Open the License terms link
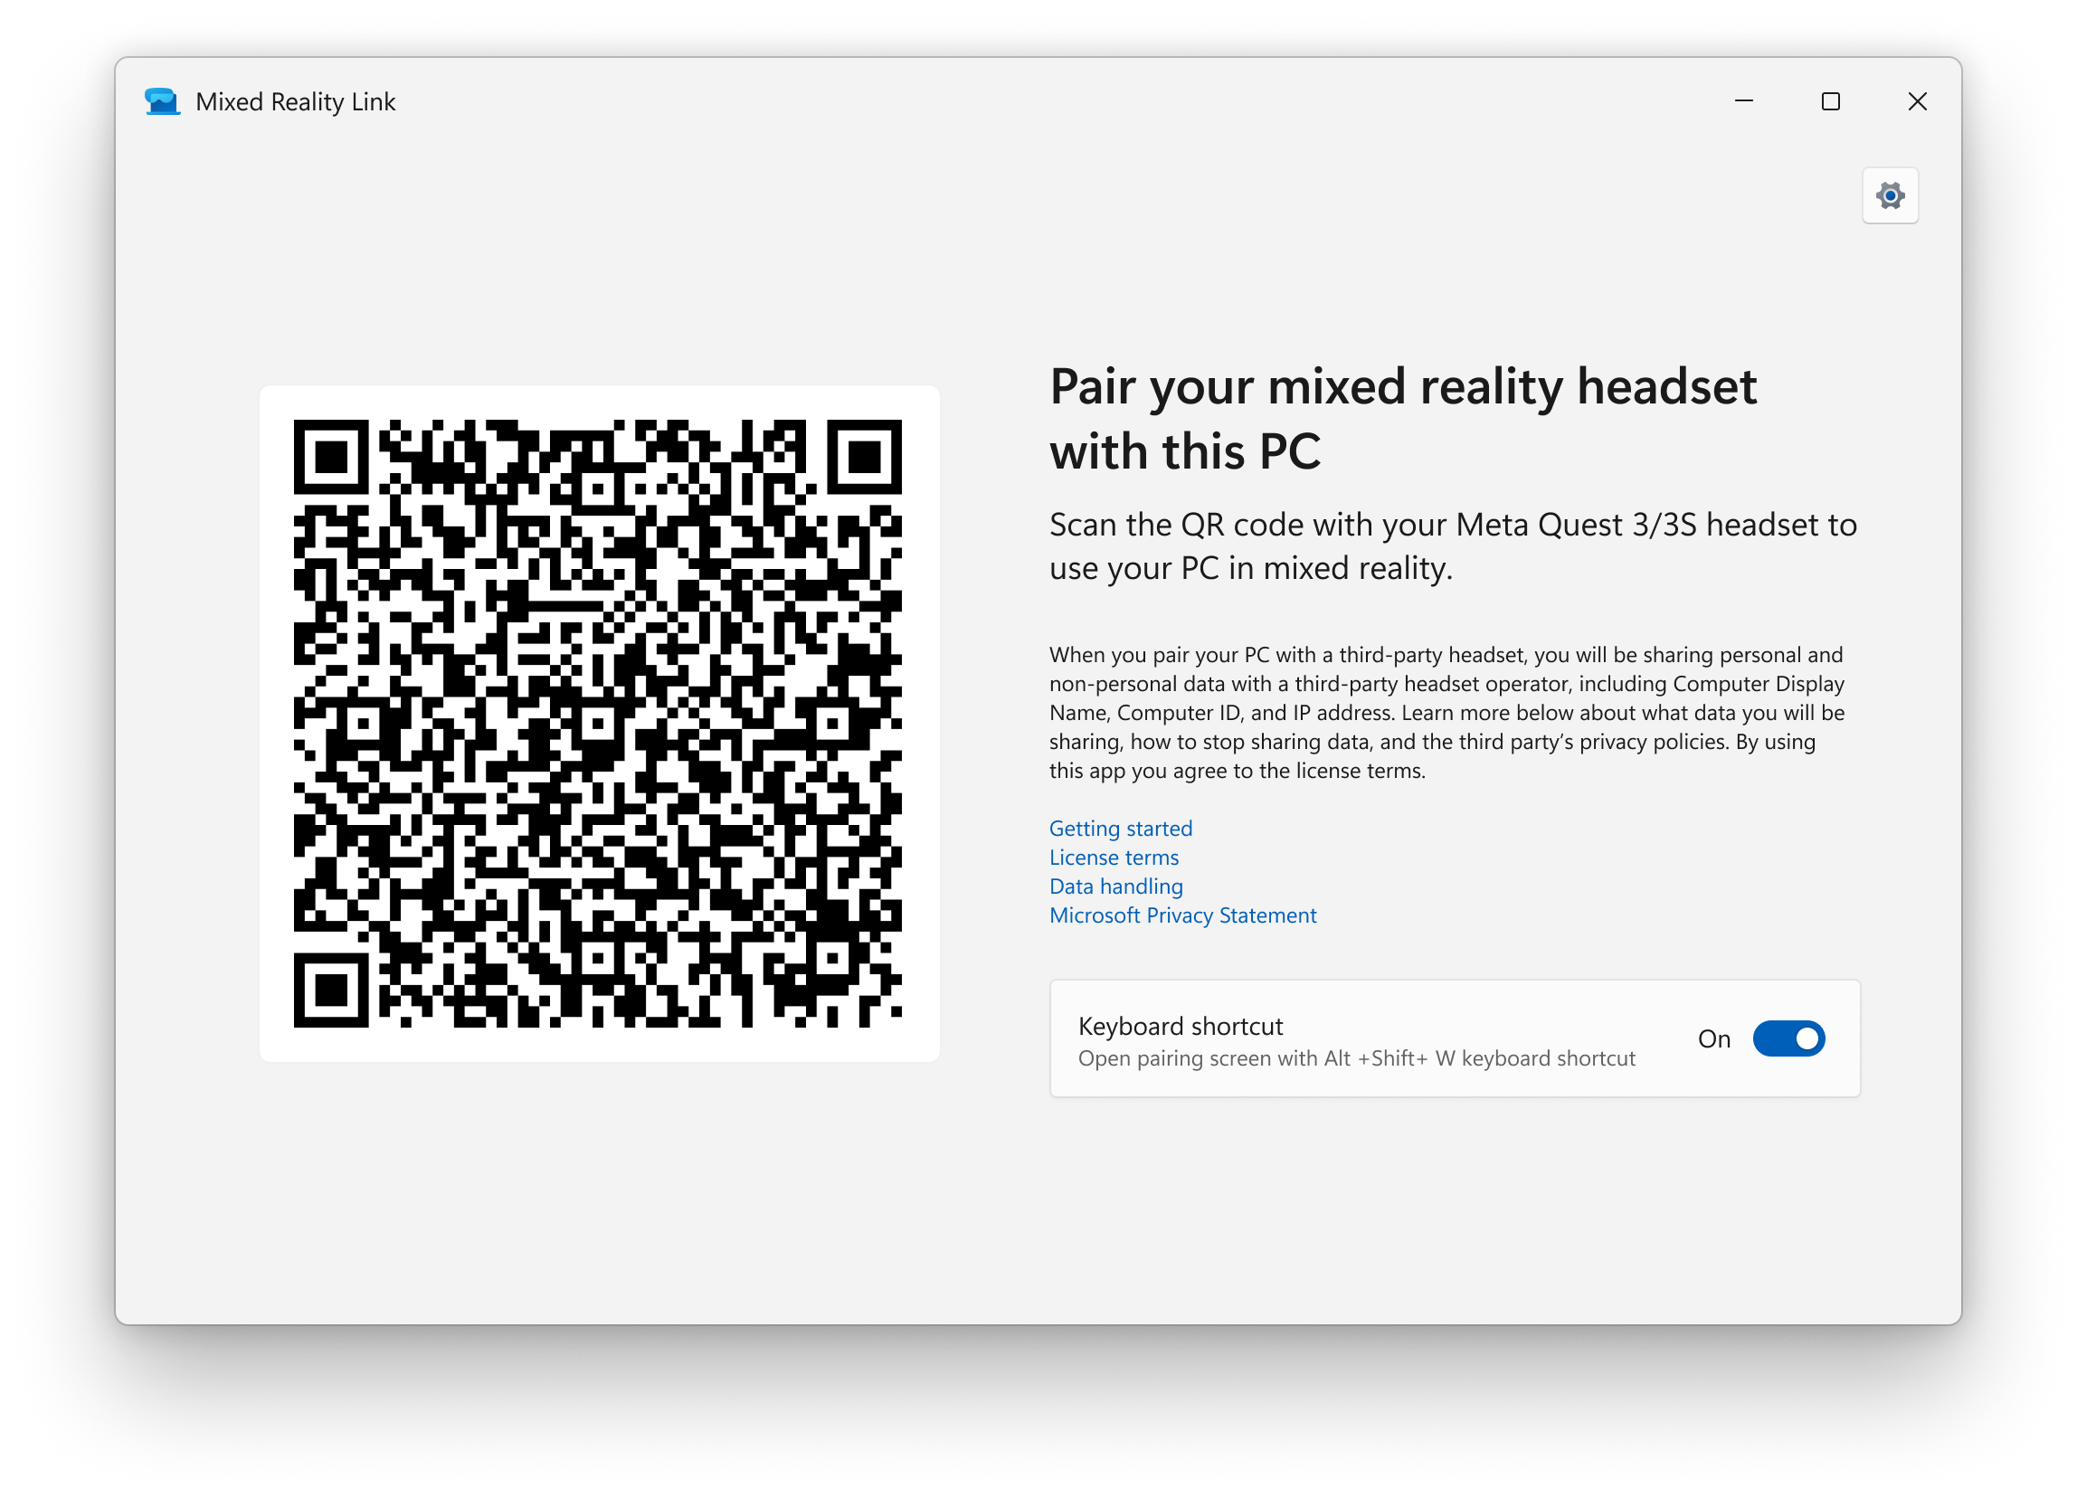The image size is (2077, 1498). [x=1114, y=857]
